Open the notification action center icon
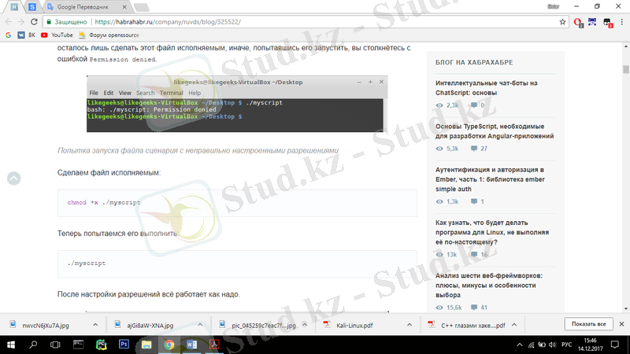The width and height of the screenshot is (630, 354). [x=615, y=345]
